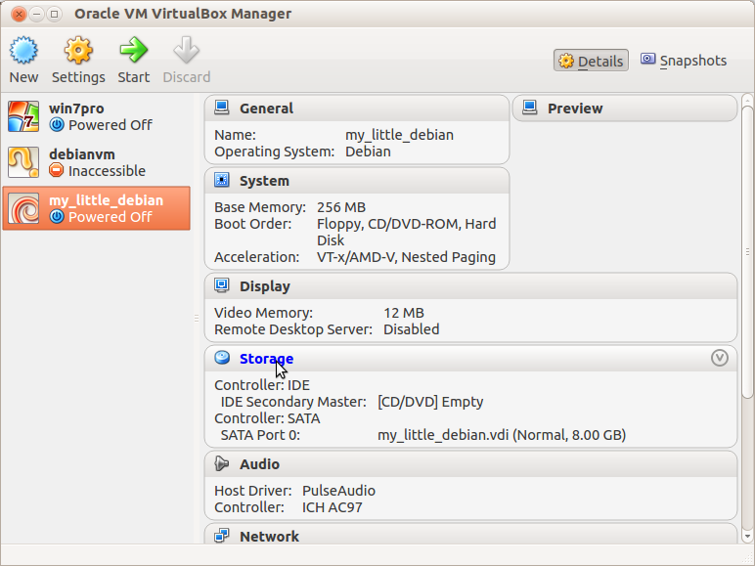Click the my_little_debian Debian swirl icon
The width and height of the screenshot is (755, 566).
point(23,208)
